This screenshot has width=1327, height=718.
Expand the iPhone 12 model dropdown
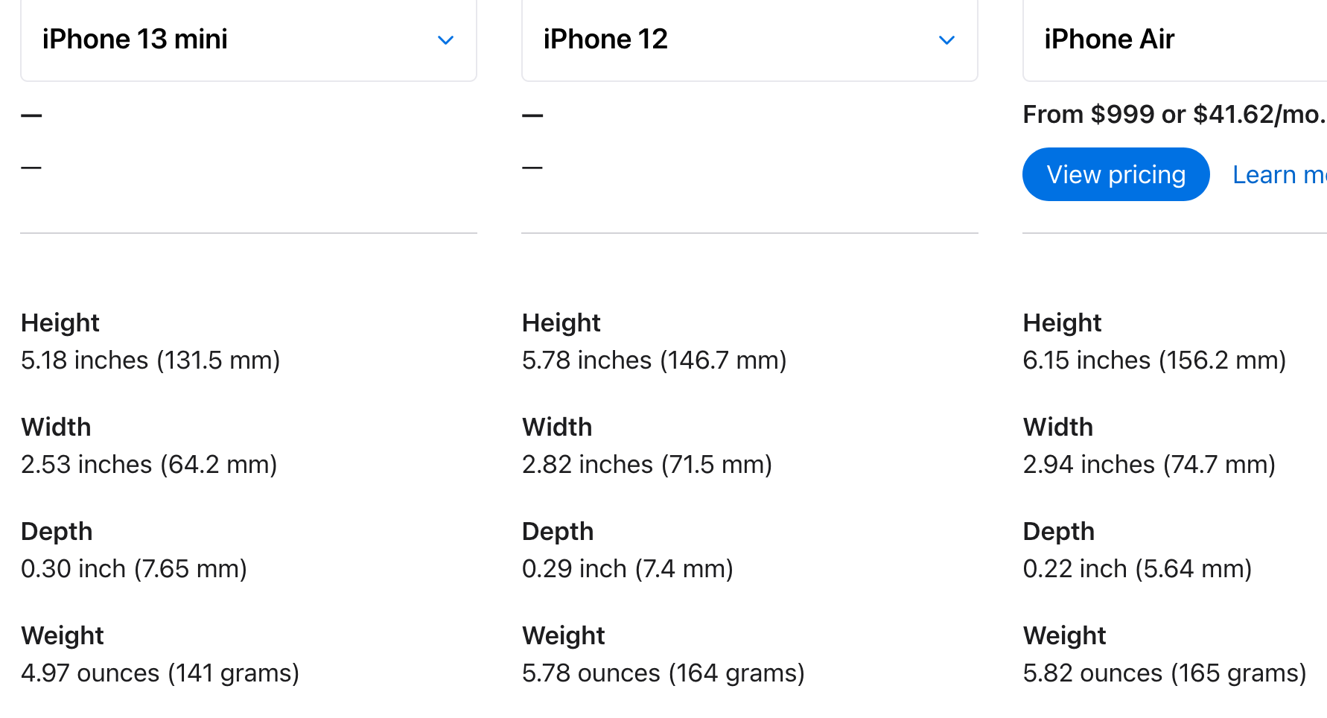(749, 39)
